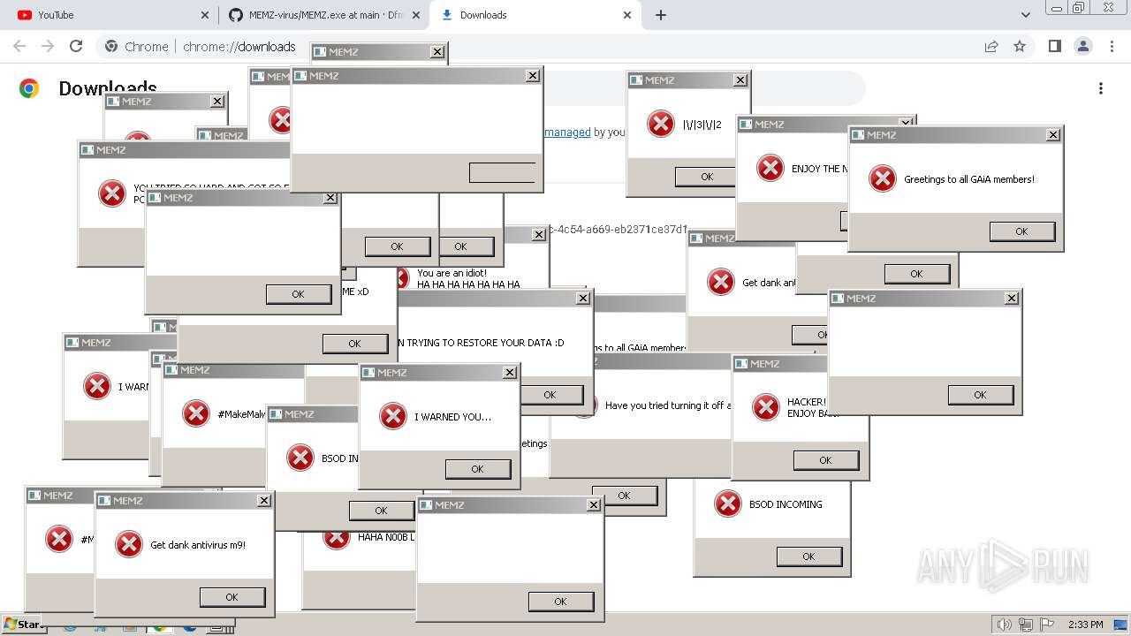Click OK in 'Greetings to all GAiA members!' dialog

(x=1022, y=231)
